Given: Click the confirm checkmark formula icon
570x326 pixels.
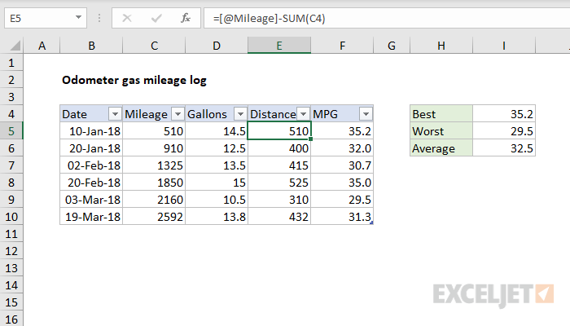Looking at the screenshot, I should tap(156, 18).
